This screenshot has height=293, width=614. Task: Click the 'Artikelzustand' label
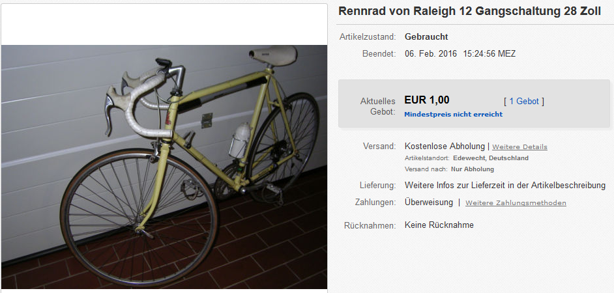point(368,37)
